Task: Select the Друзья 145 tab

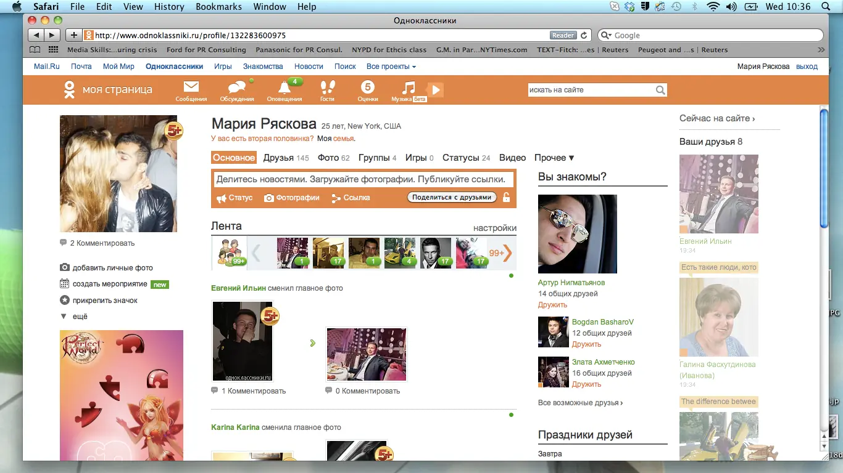Action: pos(286,158)
